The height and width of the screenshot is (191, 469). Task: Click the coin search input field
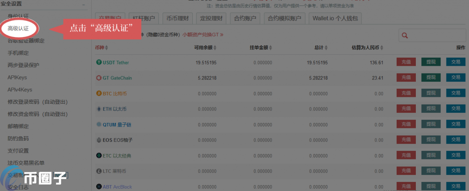pos(432,35)
